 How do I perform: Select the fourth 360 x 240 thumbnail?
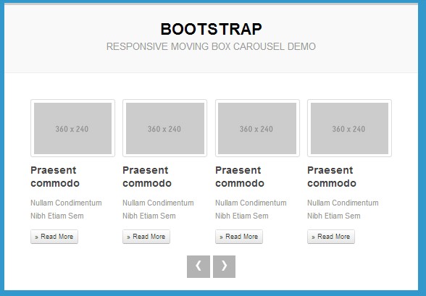point(349,128)
